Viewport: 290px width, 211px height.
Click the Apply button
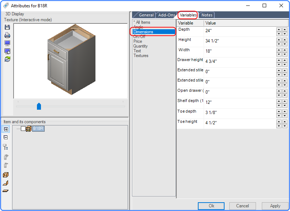coord(275,206)
